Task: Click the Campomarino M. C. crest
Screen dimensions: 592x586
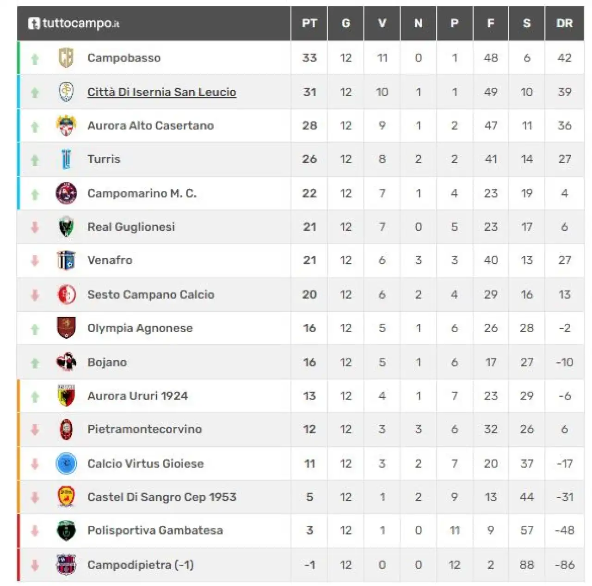Action: tap(66, 193)
